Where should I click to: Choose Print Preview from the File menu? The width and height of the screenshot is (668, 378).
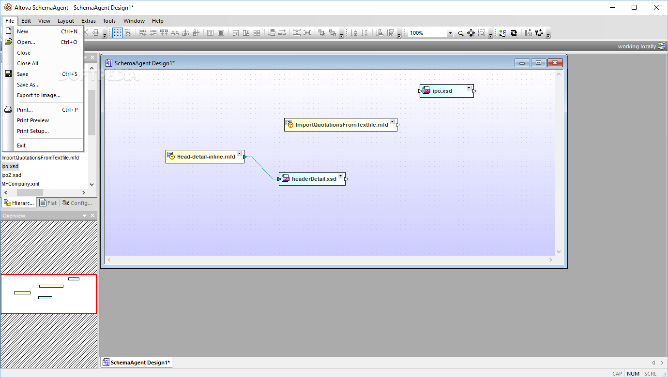[44, 120]
